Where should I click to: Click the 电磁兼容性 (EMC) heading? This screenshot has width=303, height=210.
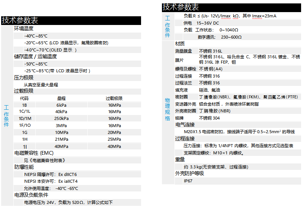[x=34, y=153]
